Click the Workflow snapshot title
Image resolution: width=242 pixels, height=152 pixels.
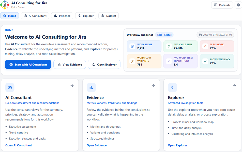tap(140, 35)
